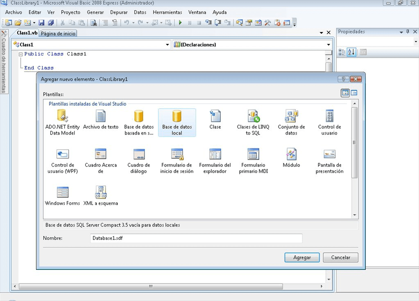Viewport: 419px width, 301px height.
Task: Click the Redo arrow icon
Action: pos(140,23)
